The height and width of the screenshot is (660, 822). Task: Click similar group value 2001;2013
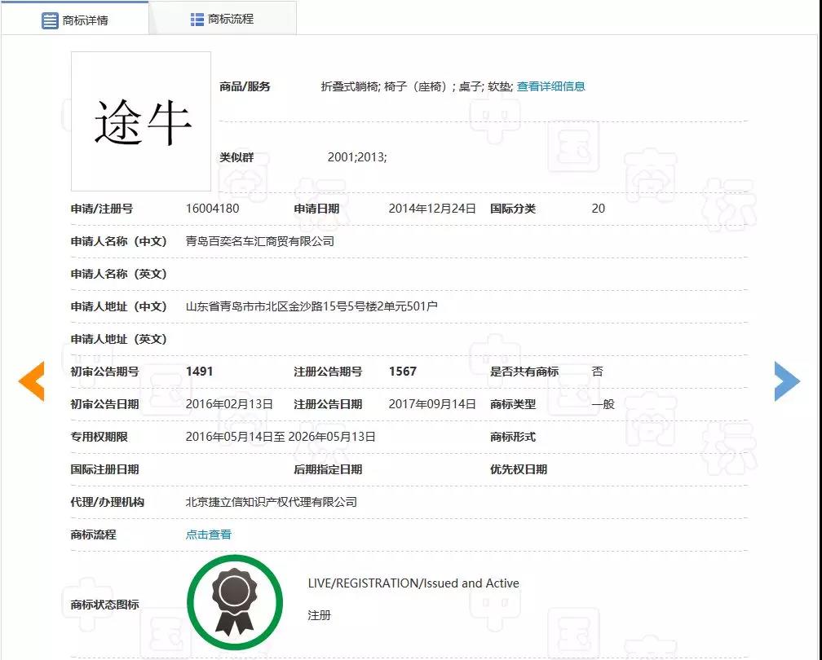[357, 157]
